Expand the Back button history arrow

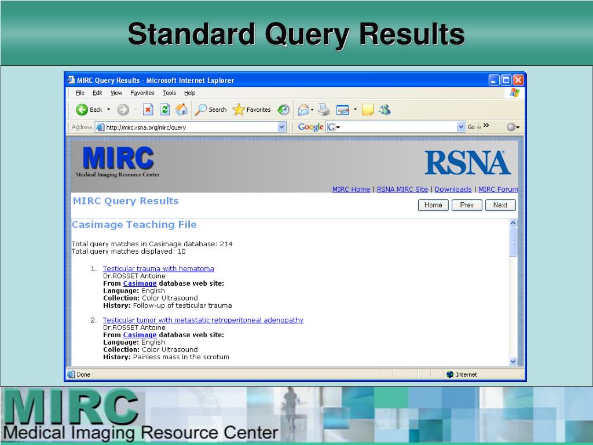108,110
